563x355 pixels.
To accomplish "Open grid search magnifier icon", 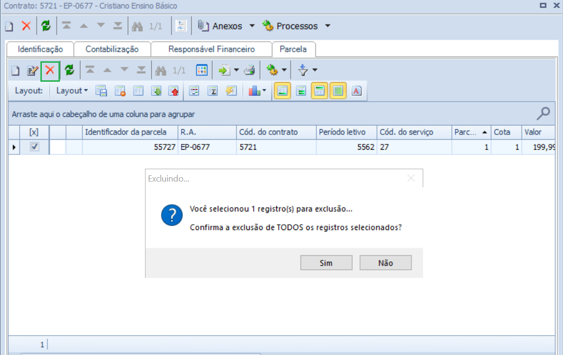I will pyautogui.click(x=543, y=114).
